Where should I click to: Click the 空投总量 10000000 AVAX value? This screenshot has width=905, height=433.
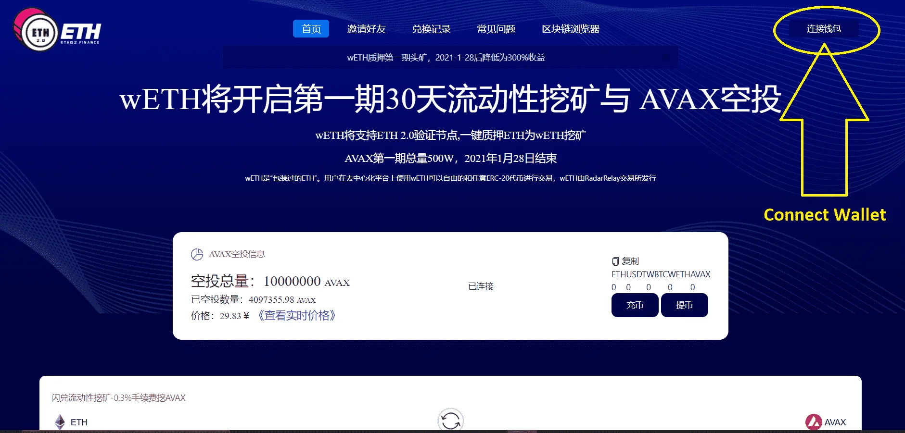[x=270, y=281]
